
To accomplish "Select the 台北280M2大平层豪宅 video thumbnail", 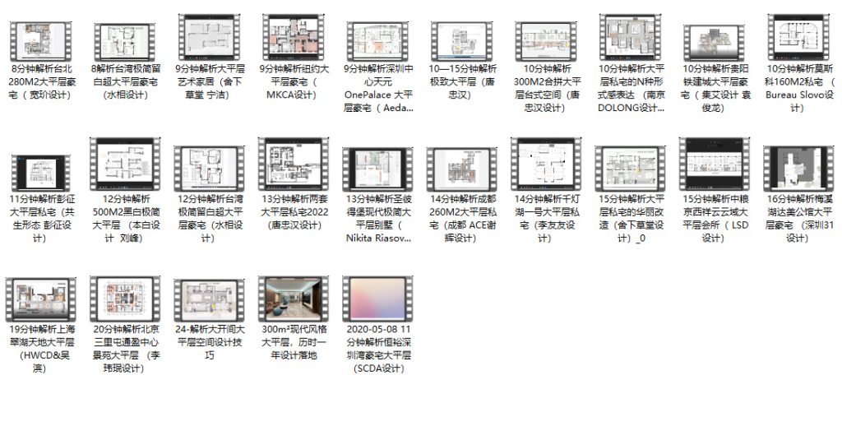I will (x=41, y=39).
